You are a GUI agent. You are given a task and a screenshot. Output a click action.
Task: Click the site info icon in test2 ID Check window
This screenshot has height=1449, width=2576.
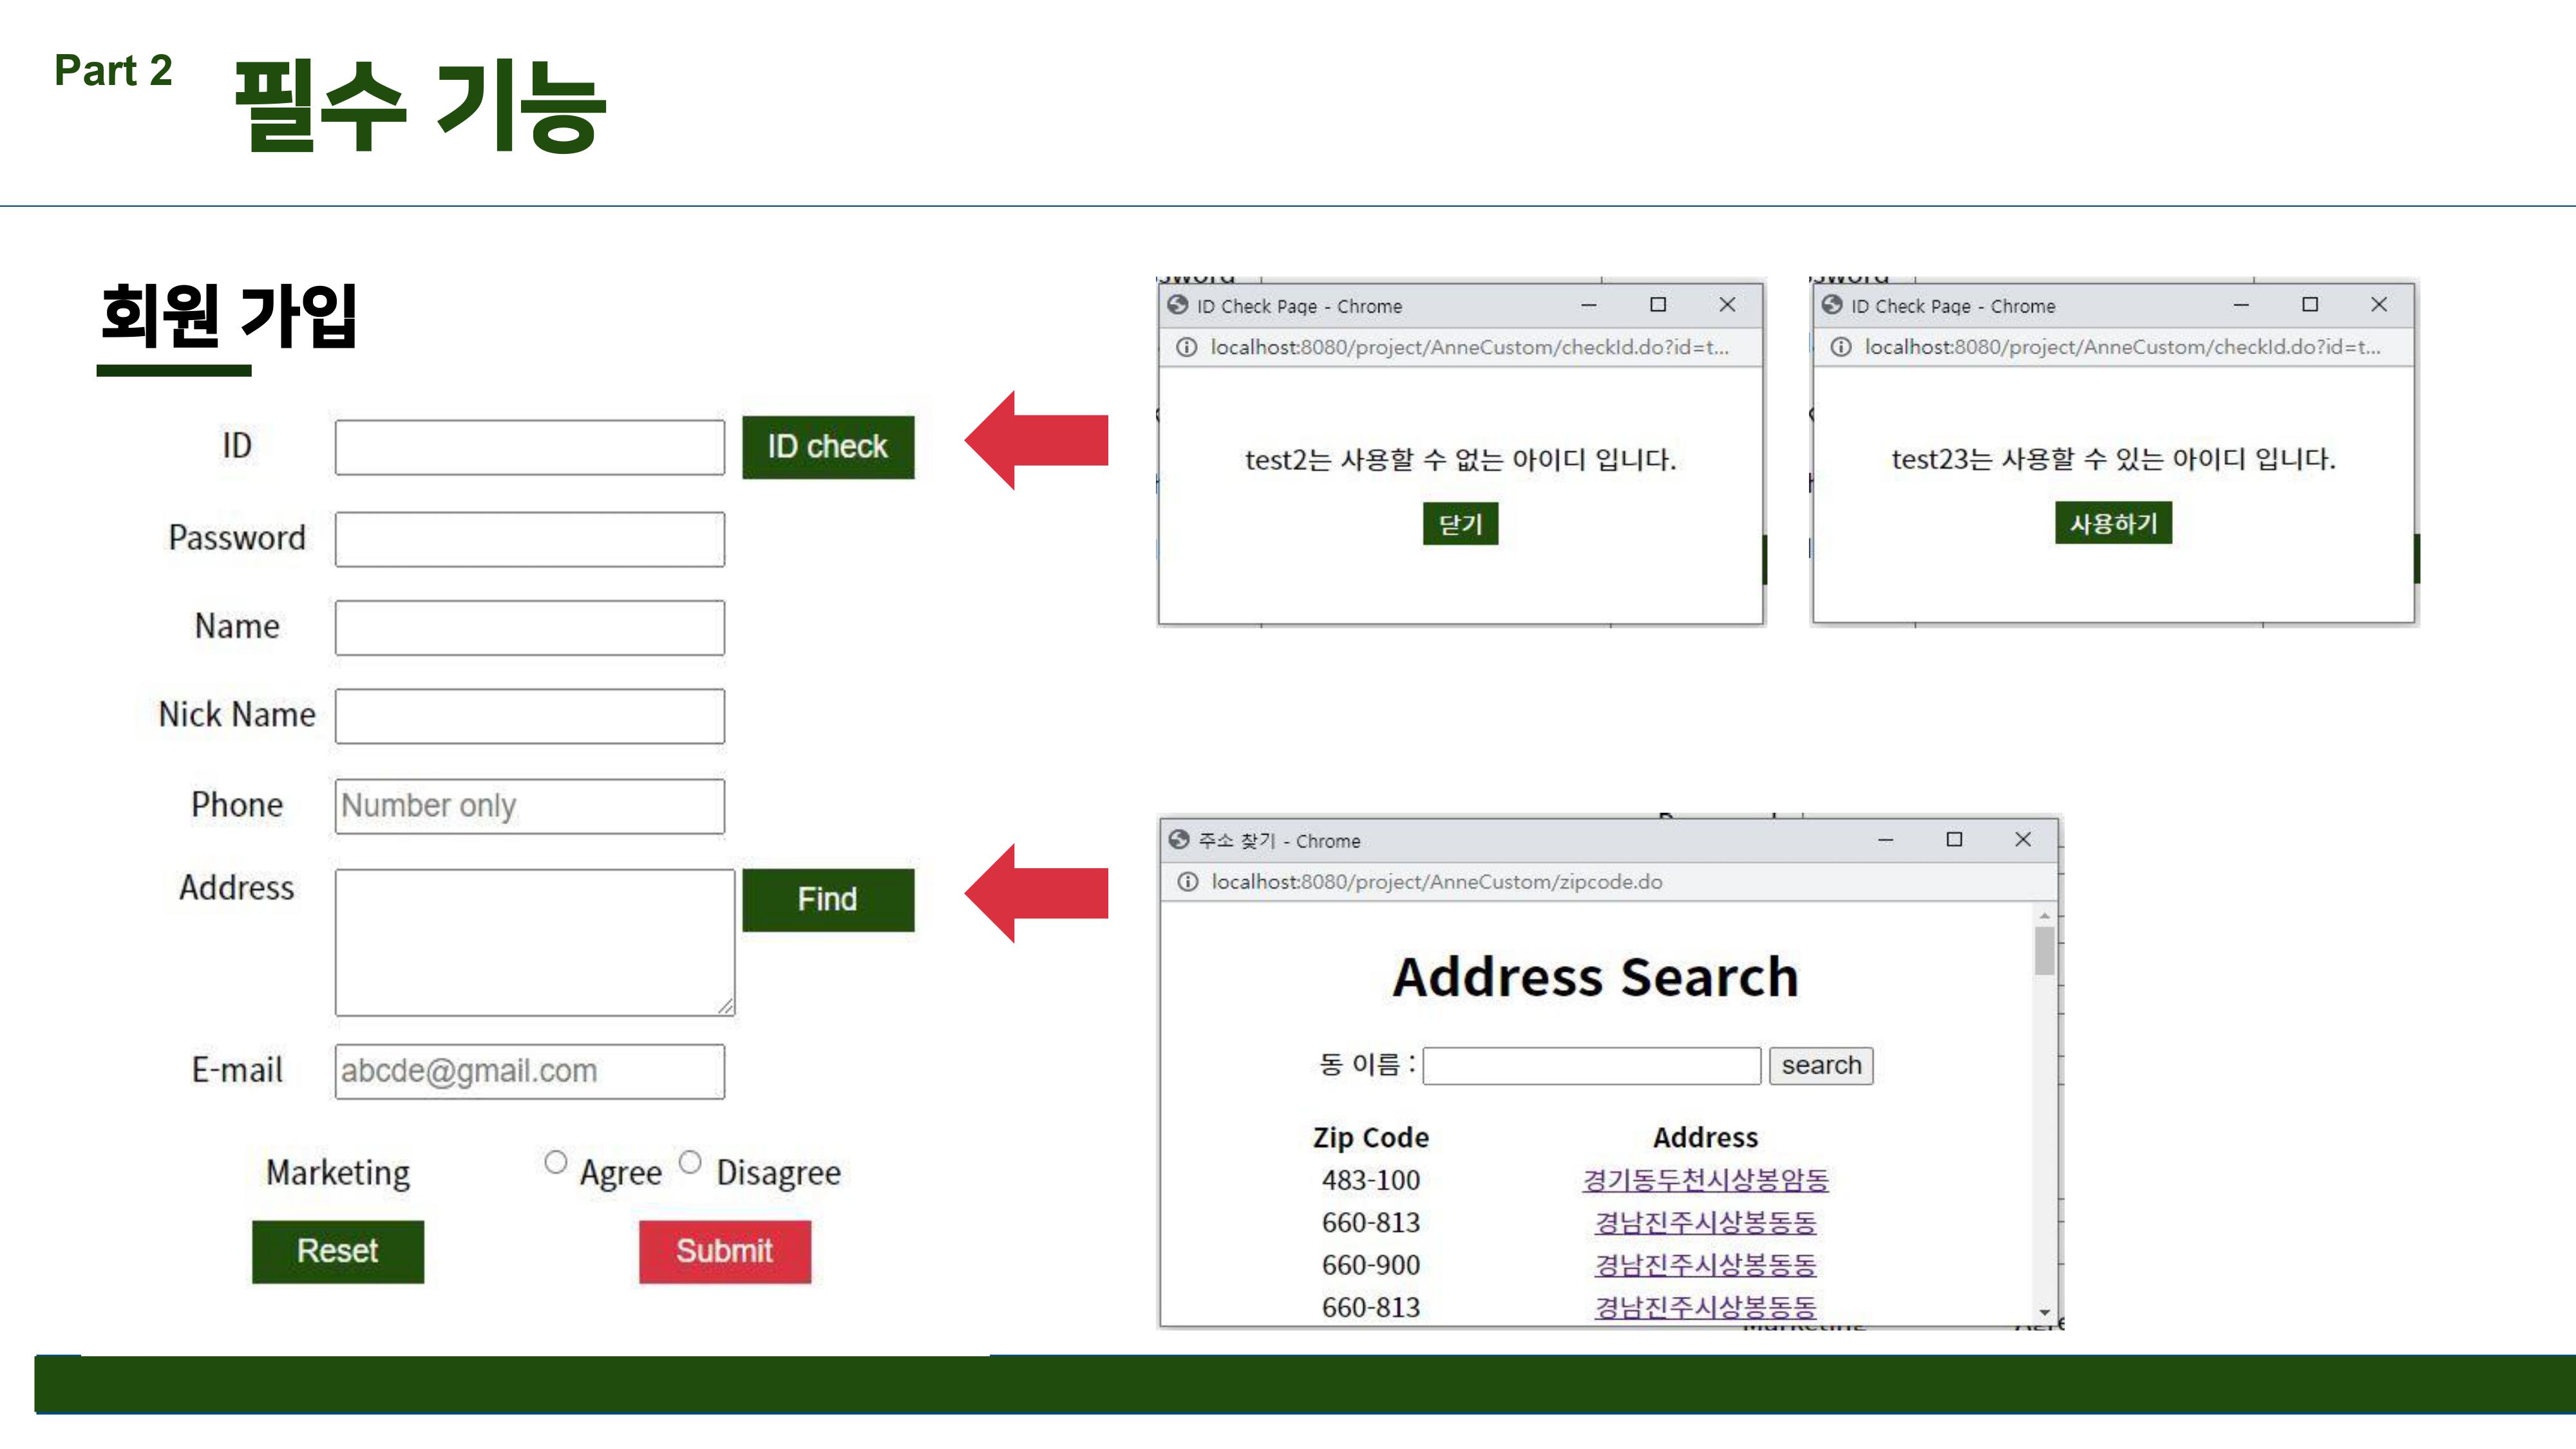tap(1186, 347)
